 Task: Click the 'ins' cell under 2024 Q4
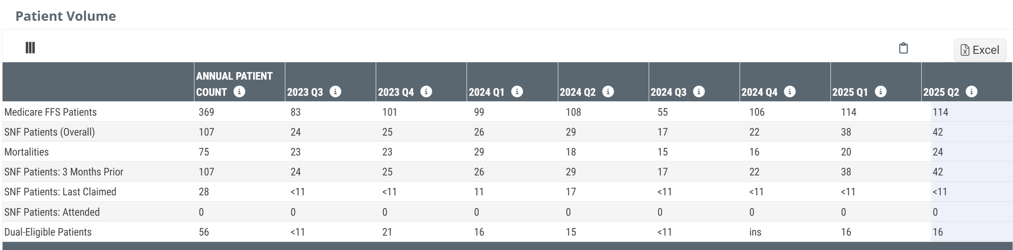(755, 232)
